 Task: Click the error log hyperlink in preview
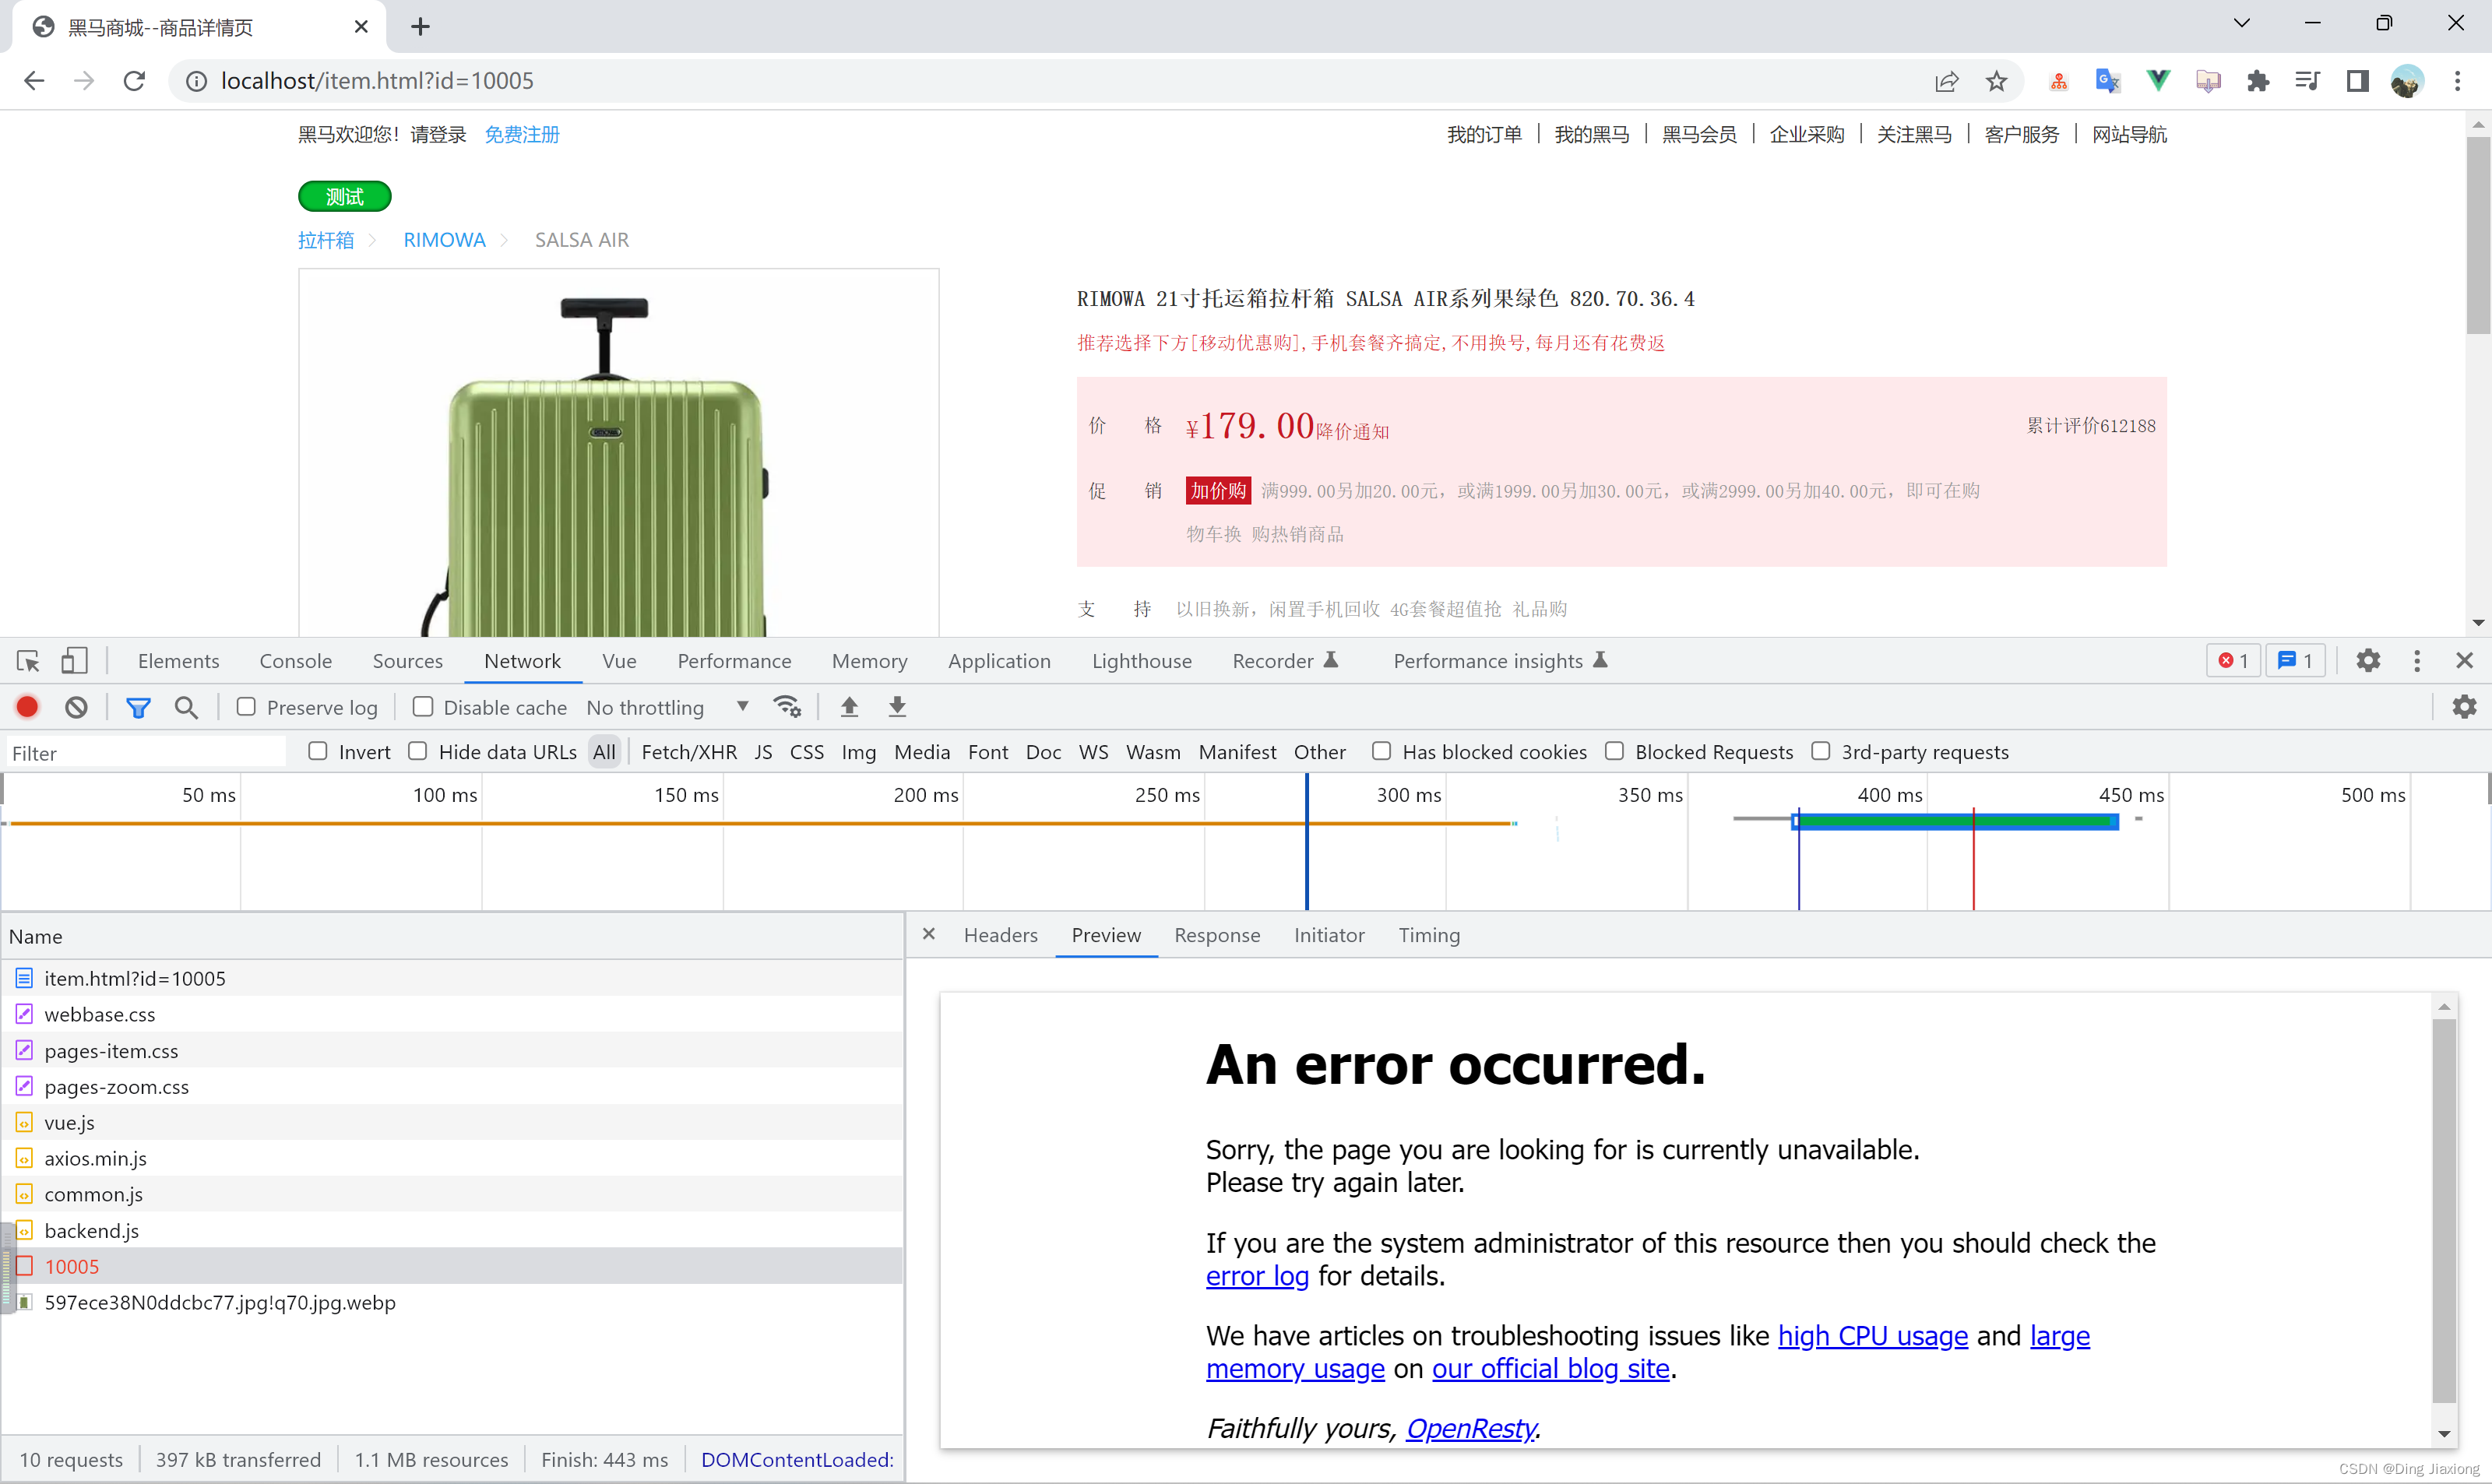[x=1254, y=1275]
